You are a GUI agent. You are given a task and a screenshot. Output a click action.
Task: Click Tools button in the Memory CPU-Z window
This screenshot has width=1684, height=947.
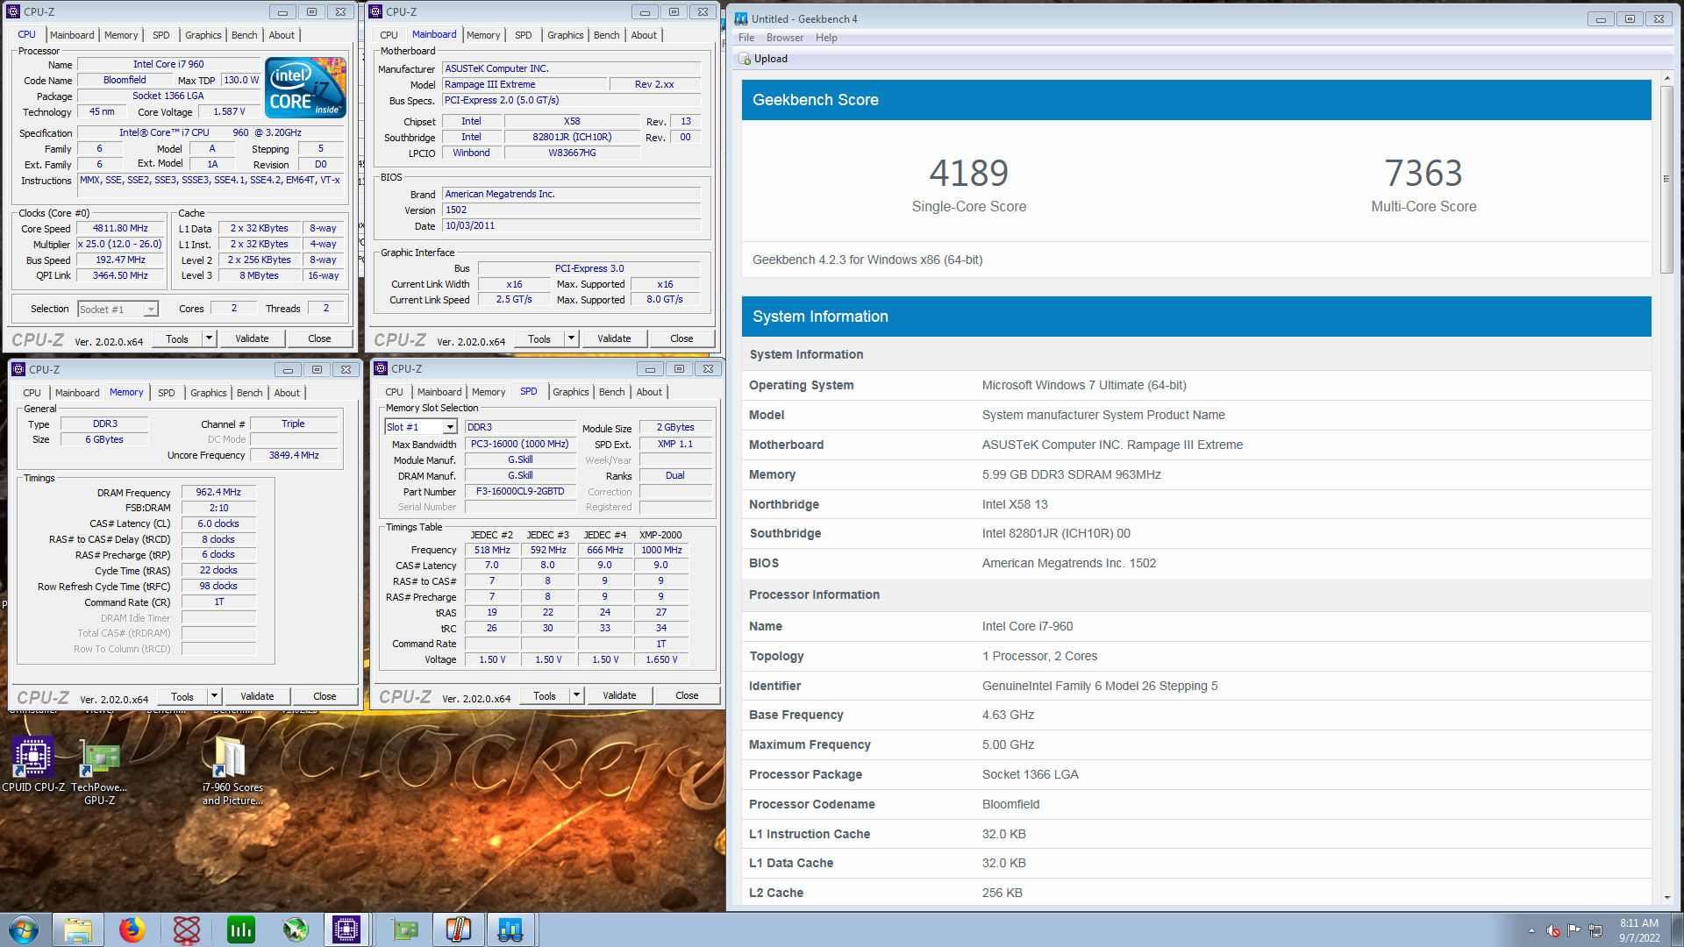(x=182, y=696)
